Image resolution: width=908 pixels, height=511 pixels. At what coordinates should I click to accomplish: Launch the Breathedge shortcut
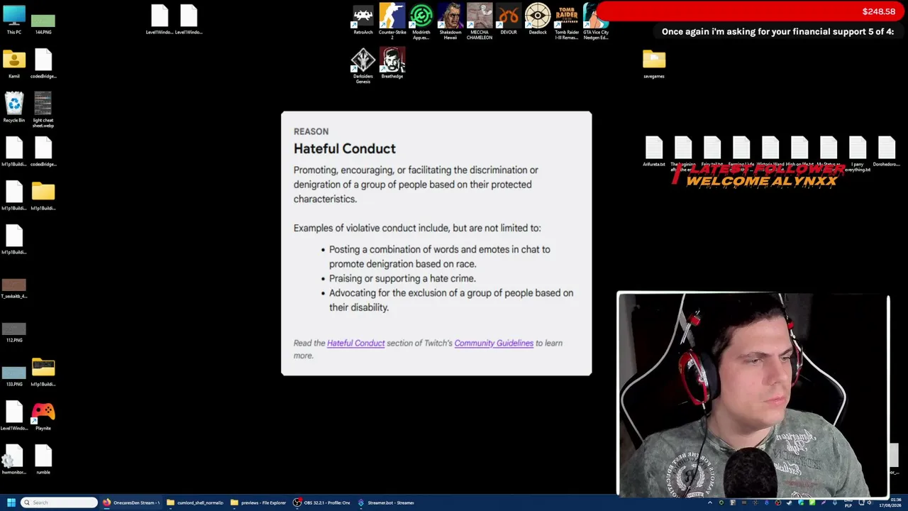tap(392, 63)
